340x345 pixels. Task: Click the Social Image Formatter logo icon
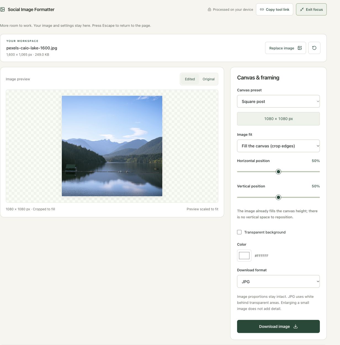(x=2, y=9)
